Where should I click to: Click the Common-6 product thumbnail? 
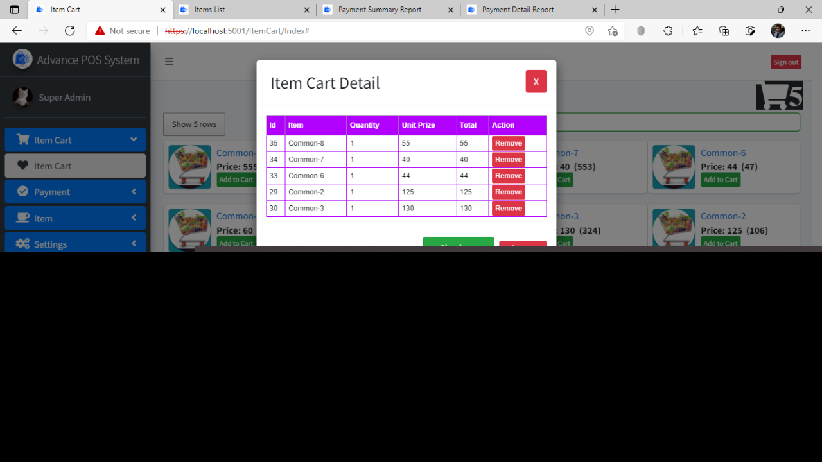pyautogui.click(x=674, y=166)
